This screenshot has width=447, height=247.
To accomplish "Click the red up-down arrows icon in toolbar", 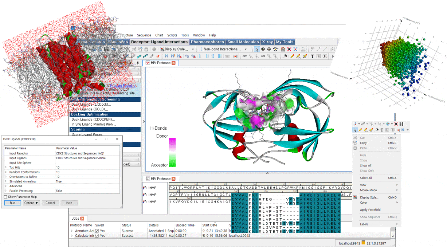I will click(158, 56).
